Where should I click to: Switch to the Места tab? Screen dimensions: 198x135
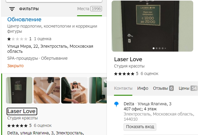pos(89,9)
